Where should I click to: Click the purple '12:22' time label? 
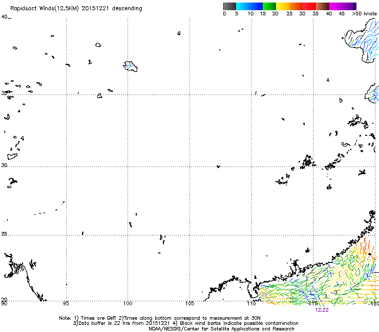coord(322,310)
